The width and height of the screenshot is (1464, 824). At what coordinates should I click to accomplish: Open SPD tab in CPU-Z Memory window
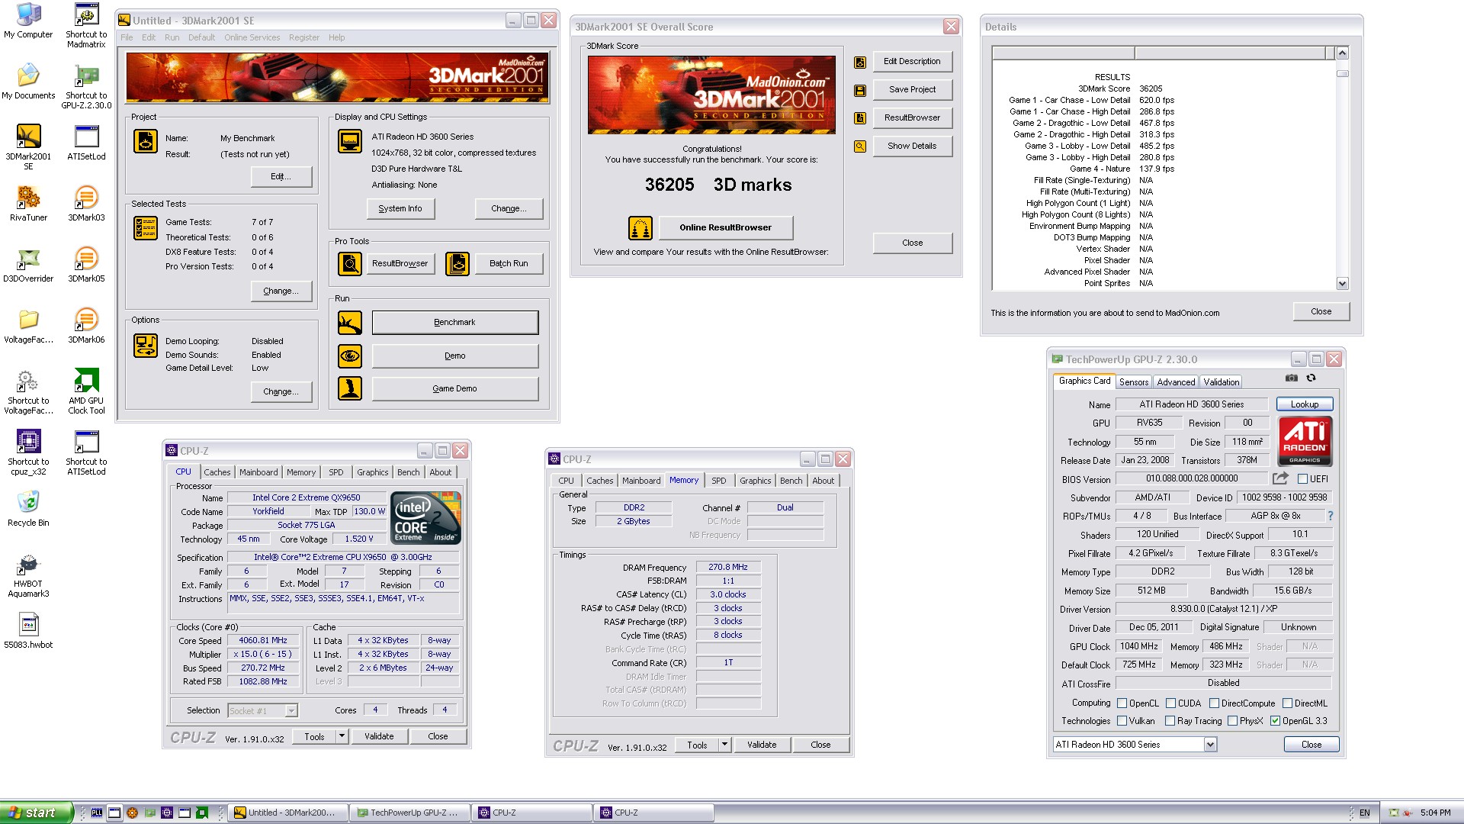click(x=719, y=481)
